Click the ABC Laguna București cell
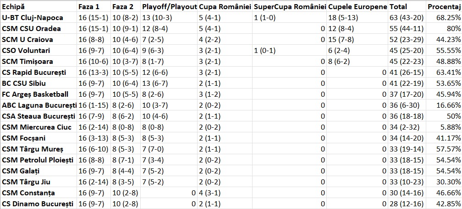Image resolution: width=462 pixels, height=209 pixels. 39,105
